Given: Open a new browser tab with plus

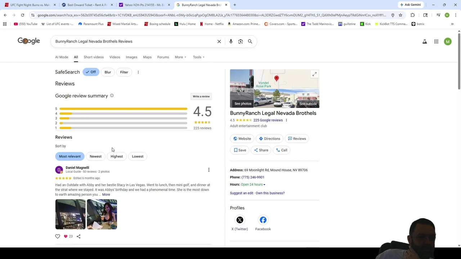Looking at the screenshot, I should [234, 5].
